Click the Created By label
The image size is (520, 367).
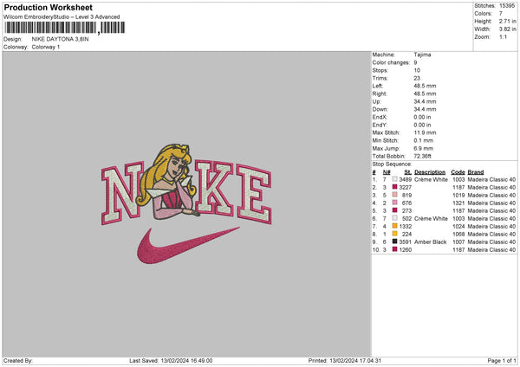[x=18, y=361]
